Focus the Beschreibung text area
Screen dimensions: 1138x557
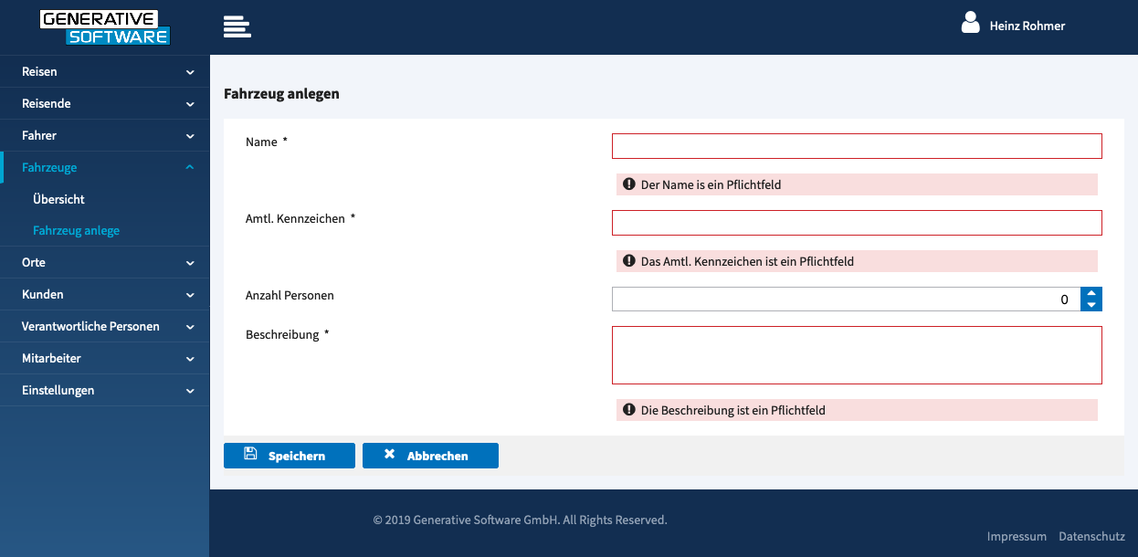click(857, 355)
